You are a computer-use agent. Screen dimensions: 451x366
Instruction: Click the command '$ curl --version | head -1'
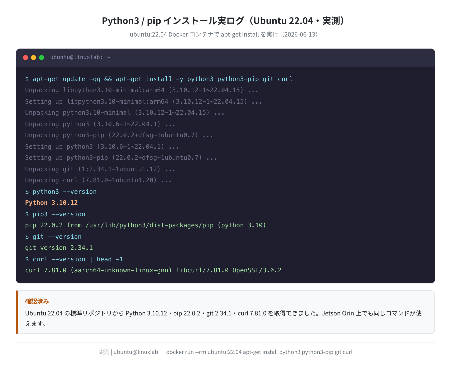coord(74,259)
